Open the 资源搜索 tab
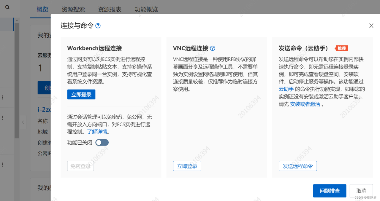 [73, 9]
